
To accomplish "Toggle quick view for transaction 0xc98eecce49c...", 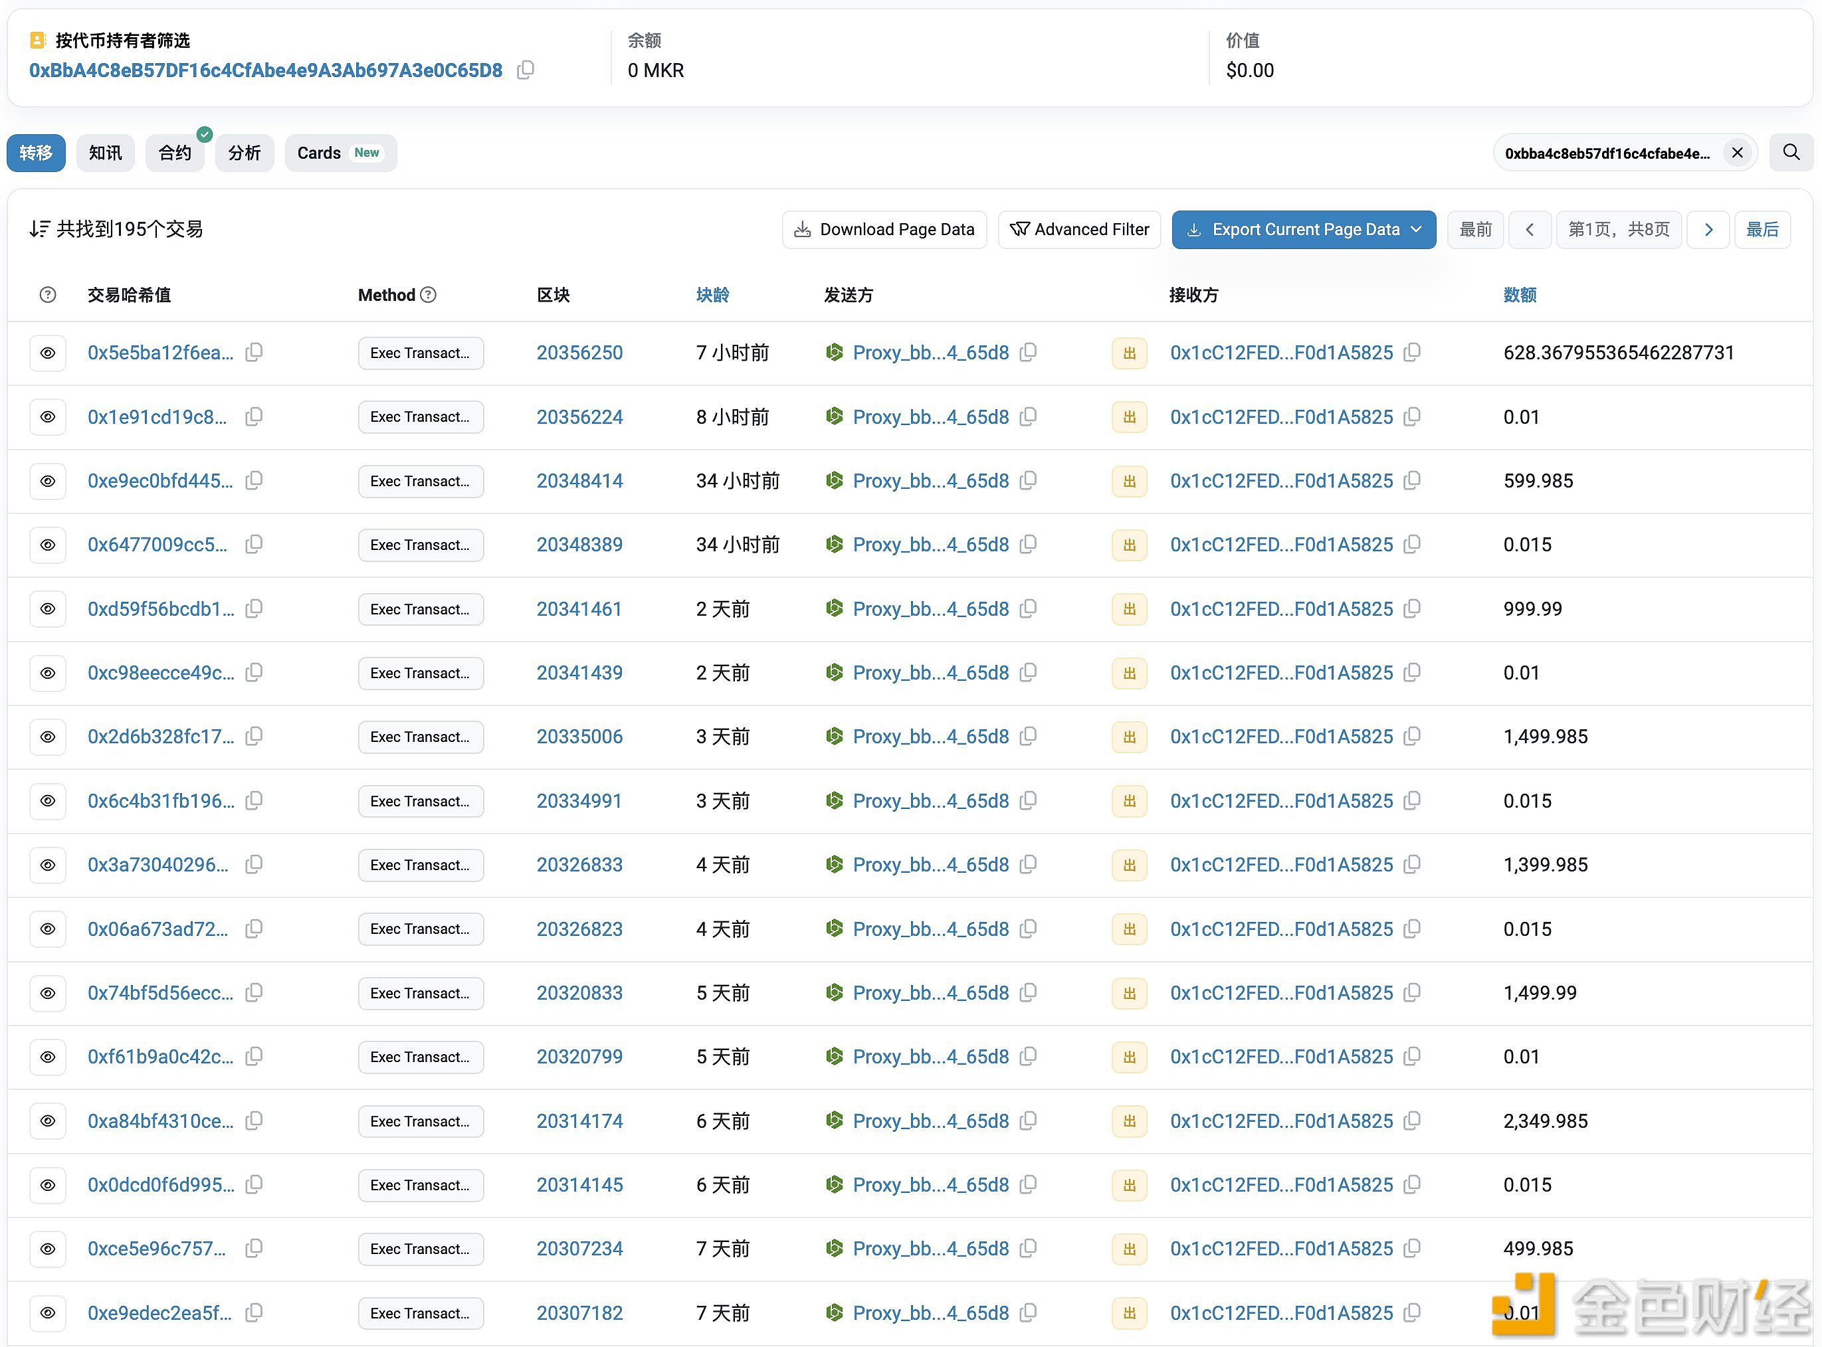I will click(x=48, y=673).
